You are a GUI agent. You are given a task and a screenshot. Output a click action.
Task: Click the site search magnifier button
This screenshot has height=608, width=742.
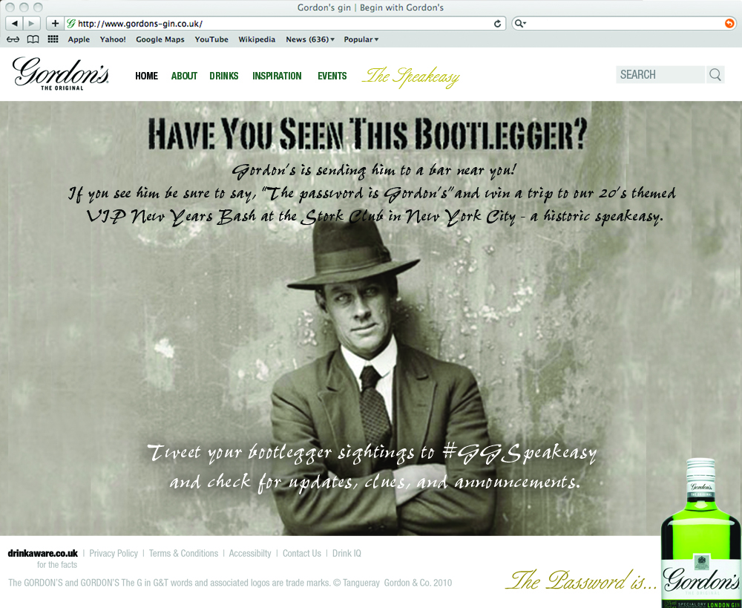click(x=715, y=74)
